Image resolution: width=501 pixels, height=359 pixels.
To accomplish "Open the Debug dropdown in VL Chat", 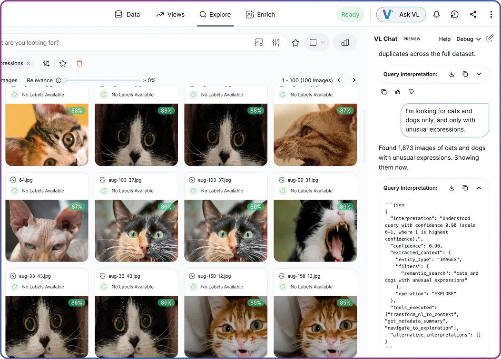I will click(469, 39).
